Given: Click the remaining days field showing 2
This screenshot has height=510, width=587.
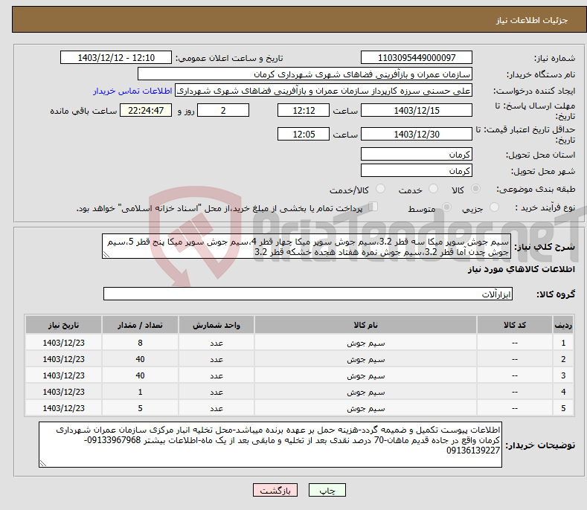Looking at the screenshot, I should (x=223, y=110).
